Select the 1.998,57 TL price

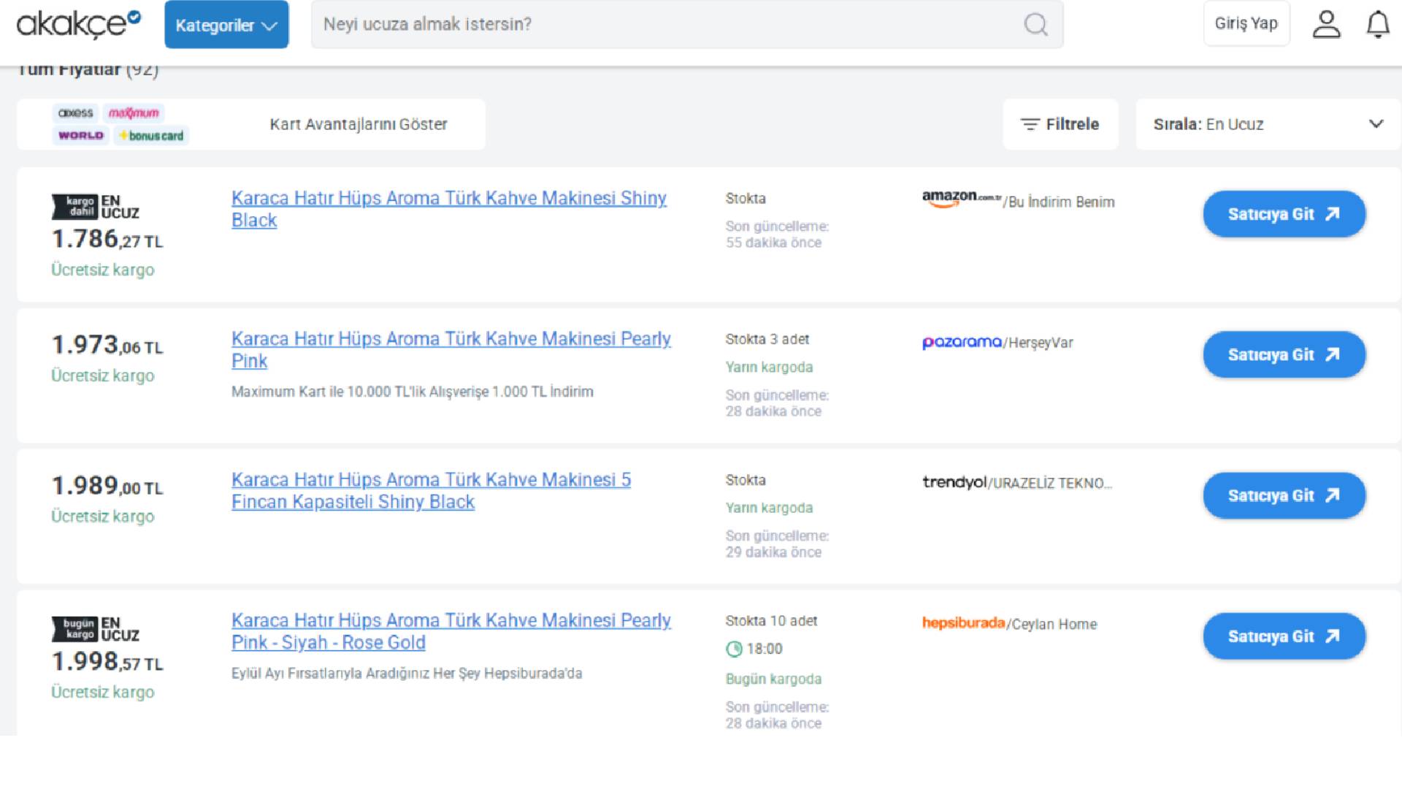pos(107,662)
